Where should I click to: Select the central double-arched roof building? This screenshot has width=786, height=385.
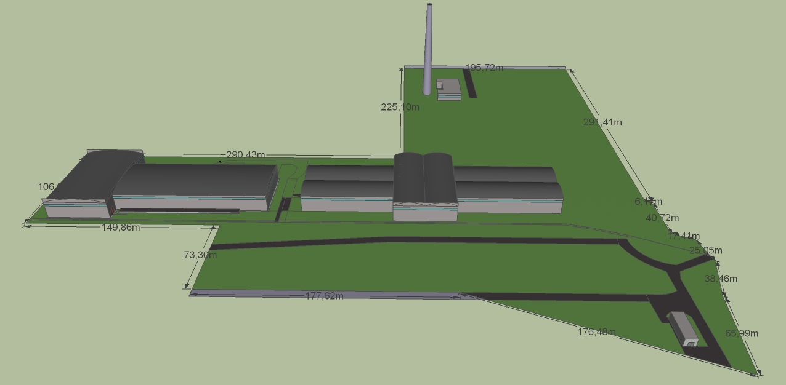click(x=424, y=185)
